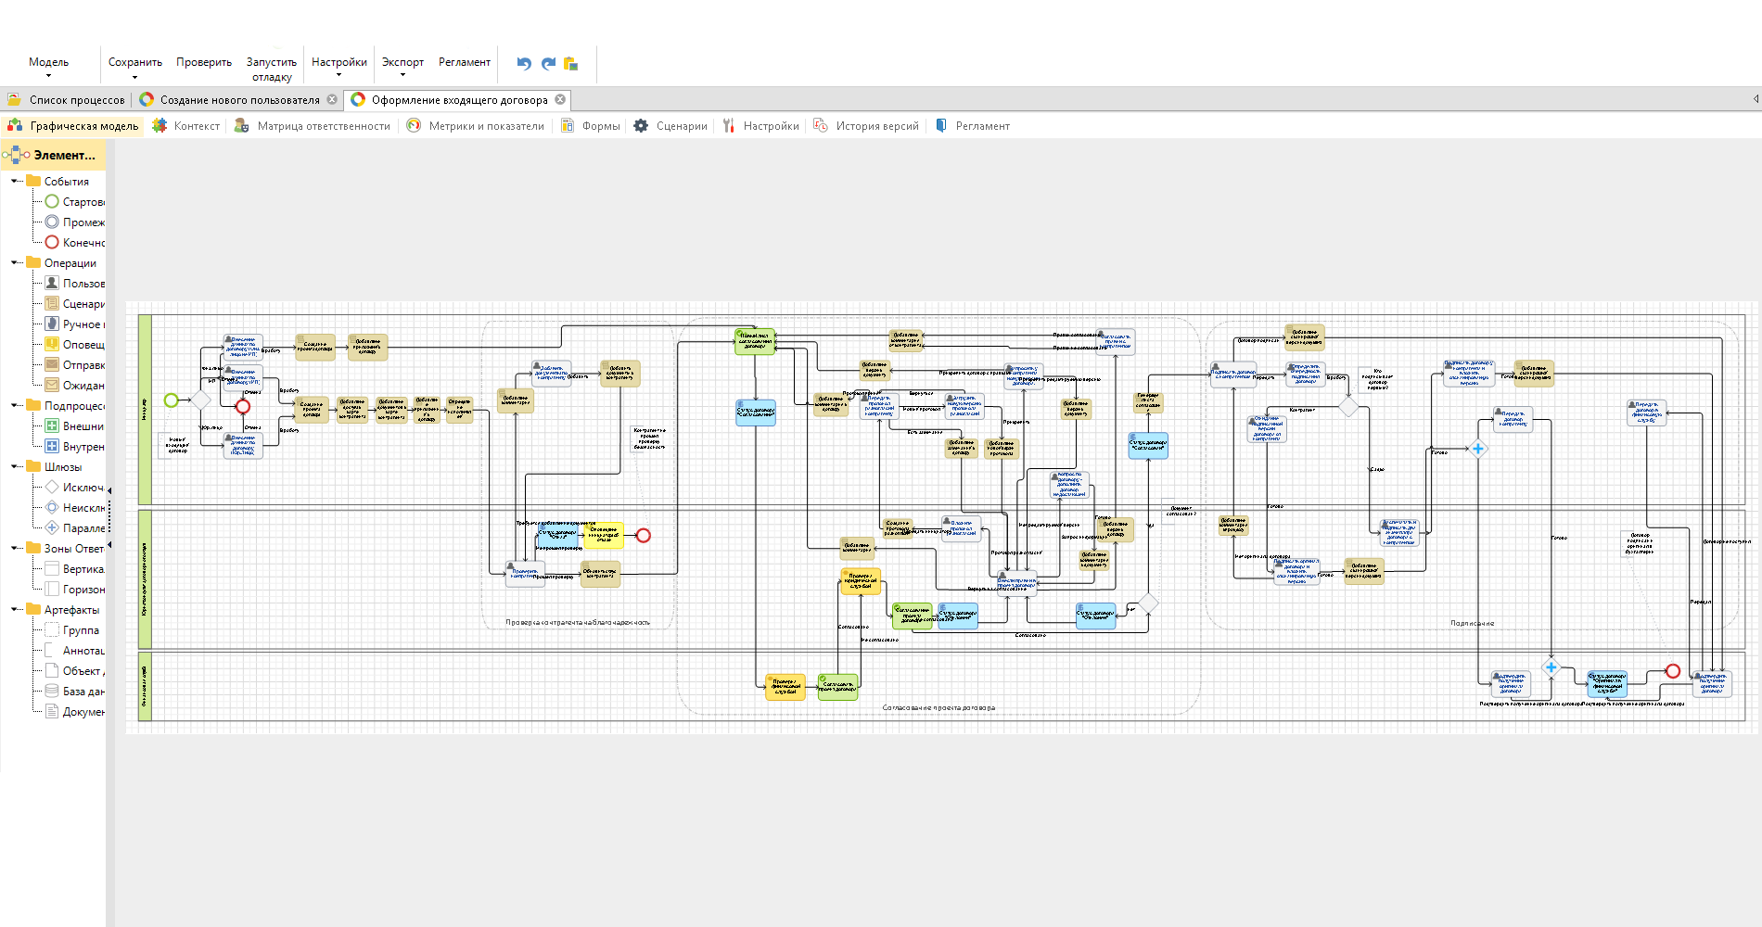Collapse the Подпроцессы tree folder
The height and width of the screenshot is (927, 1762).
(15, 405)
